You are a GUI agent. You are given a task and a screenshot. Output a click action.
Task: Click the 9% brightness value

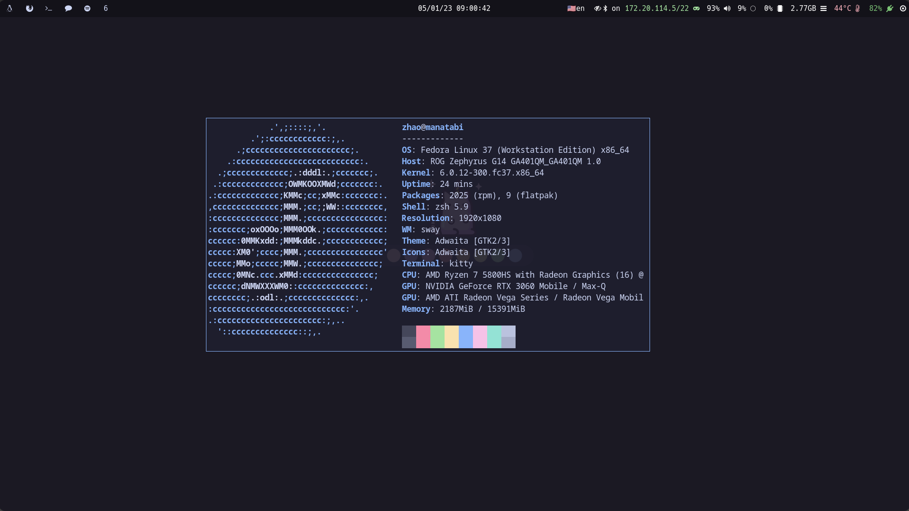(x=742, y=9)
